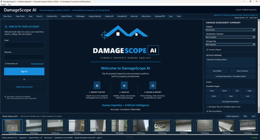Clear annotations in the Annotation Engine
Image resolution: width=260 pixels, height=140 pixels.
point(231,96)
